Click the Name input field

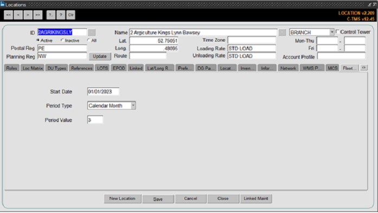(x=203, y=33)
